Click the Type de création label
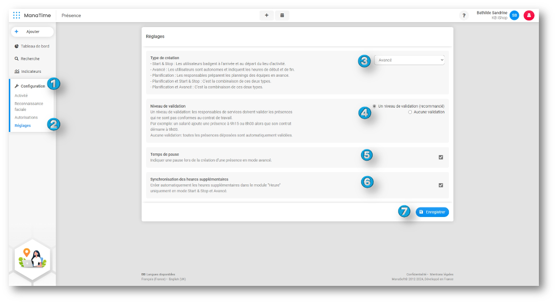Viewport: 556px width, 303px height. coord(165,58)
